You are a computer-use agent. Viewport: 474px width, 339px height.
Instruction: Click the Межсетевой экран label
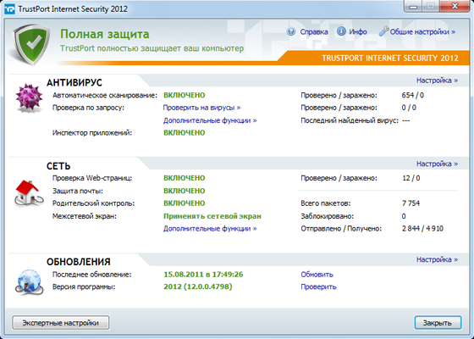click(x=85, y=216)
